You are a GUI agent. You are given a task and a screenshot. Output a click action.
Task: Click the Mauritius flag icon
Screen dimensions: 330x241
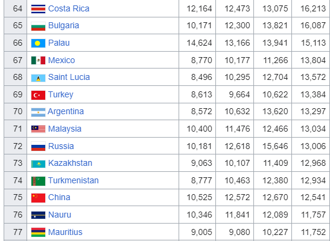38,233
